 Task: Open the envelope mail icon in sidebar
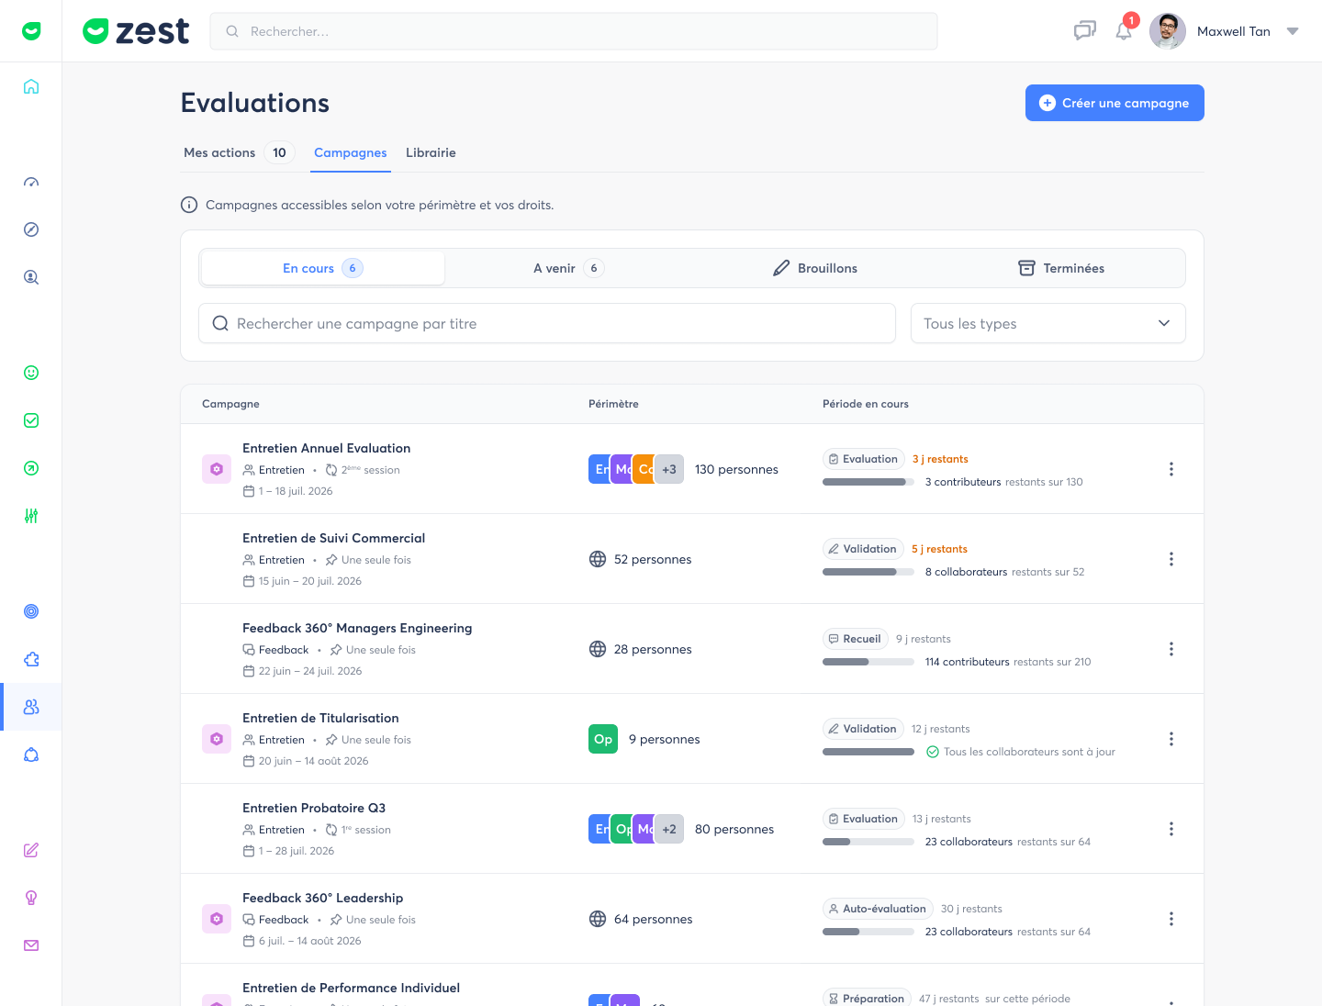(31, 945)
